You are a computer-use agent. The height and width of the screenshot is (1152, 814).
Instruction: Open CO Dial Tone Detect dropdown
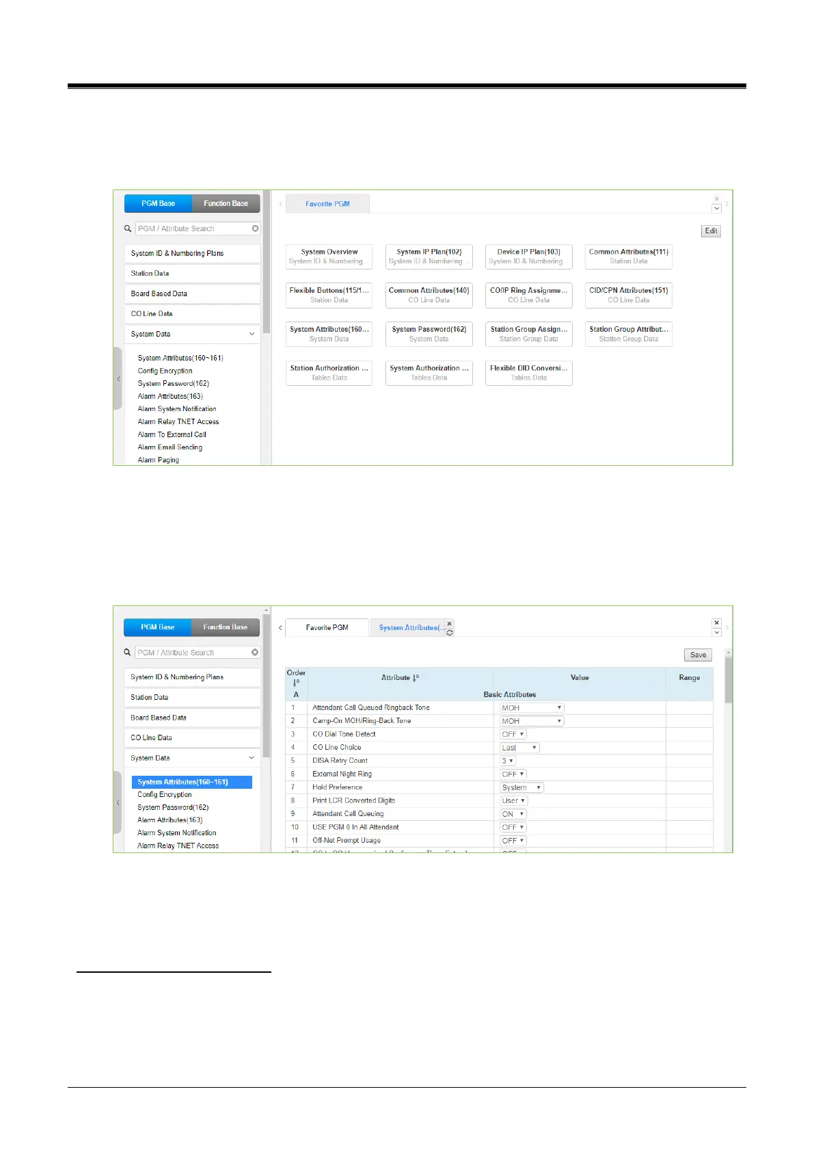pos(513,734)
